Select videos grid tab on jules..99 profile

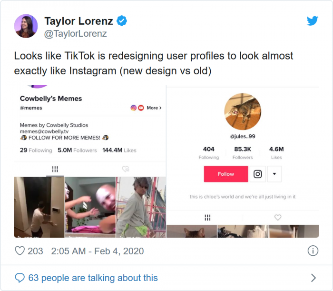[x=207, y=217]
